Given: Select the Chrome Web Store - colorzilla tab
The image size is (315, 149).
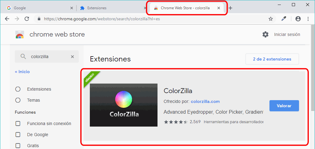Looking at the screenshot, I should coord(186,8).
